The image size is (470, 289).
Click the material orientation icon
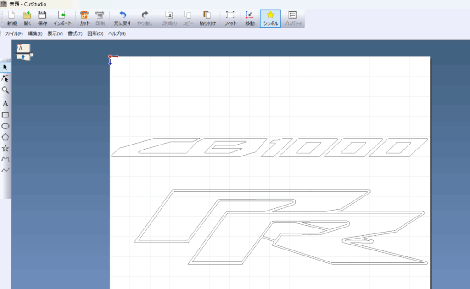click(24, 52)
